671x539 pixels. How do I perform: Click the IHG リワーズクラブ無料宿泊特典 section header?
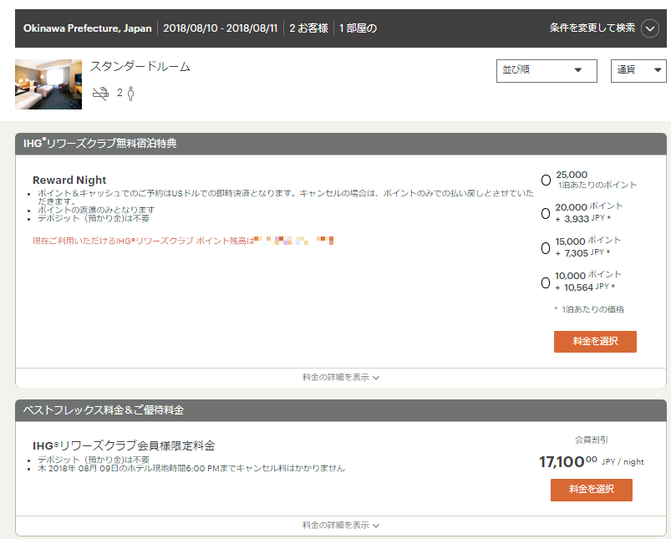click(x=100, y=144)
